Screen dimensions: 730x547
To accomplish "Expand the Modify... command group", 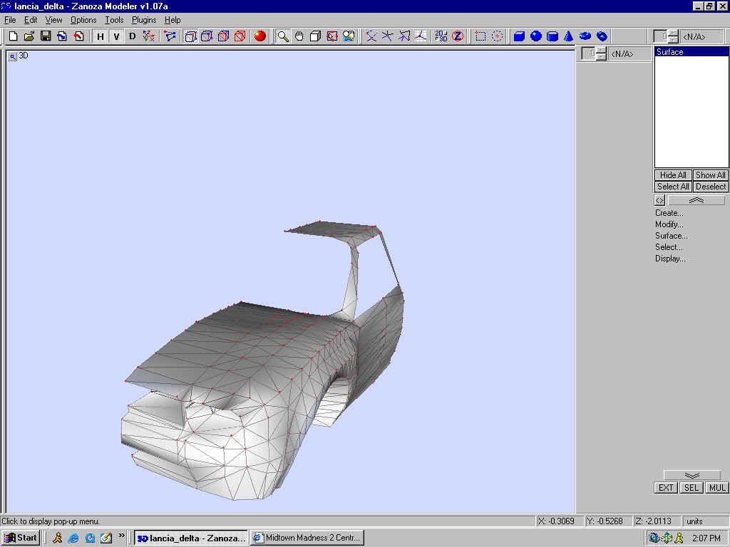I will pos(669,224).
